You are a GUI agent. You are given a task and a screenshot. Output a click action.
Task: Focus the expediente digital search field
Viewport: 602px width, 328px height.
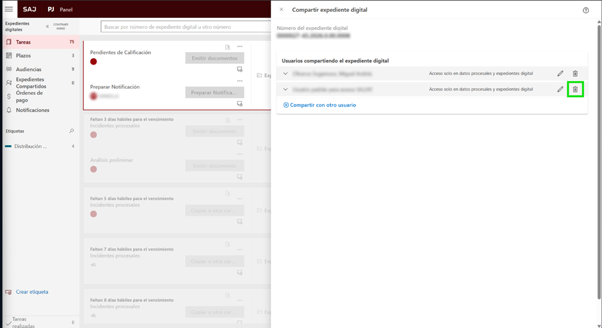point(184,27)
